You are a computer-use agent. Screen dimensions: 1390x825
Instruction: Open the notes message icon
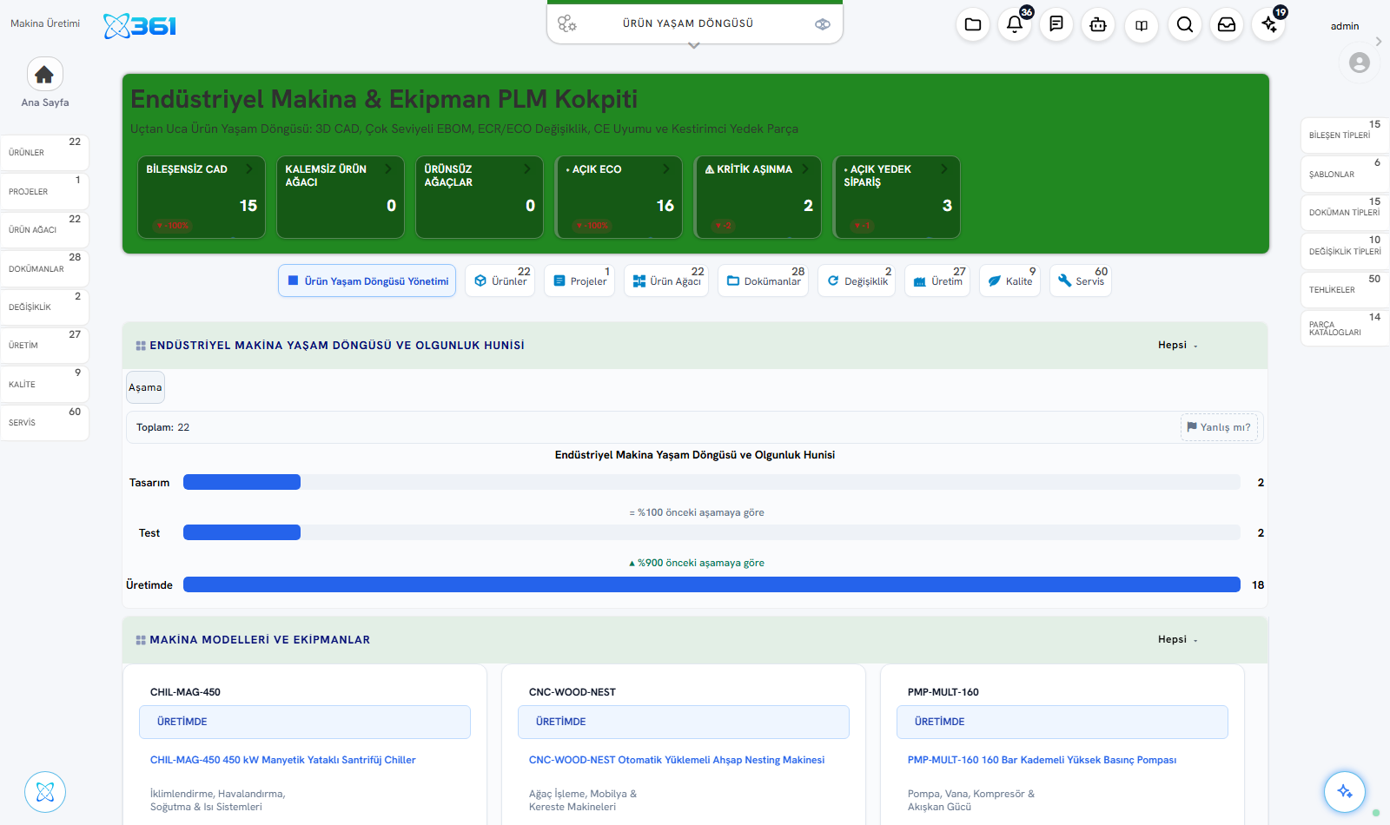coord(1056,24)
